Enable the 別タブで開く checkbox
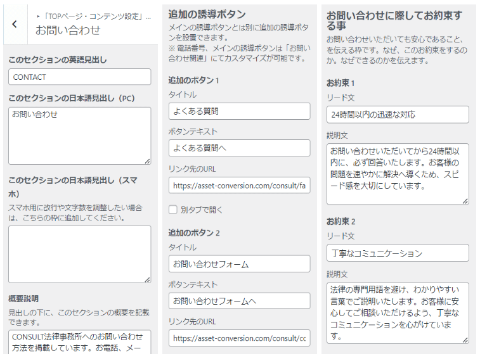 point(173,210)
